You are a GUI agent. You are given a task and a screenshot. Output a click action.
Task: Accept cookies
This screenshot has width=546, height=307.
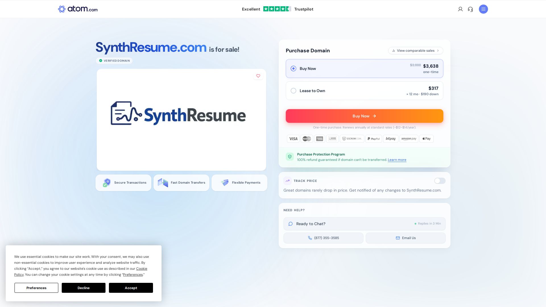coord(131,288)
